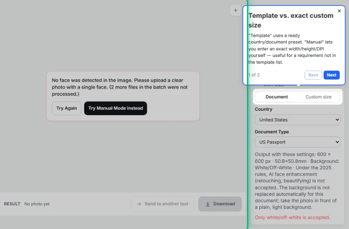Switch to the Custom size tab

(318, 97)
